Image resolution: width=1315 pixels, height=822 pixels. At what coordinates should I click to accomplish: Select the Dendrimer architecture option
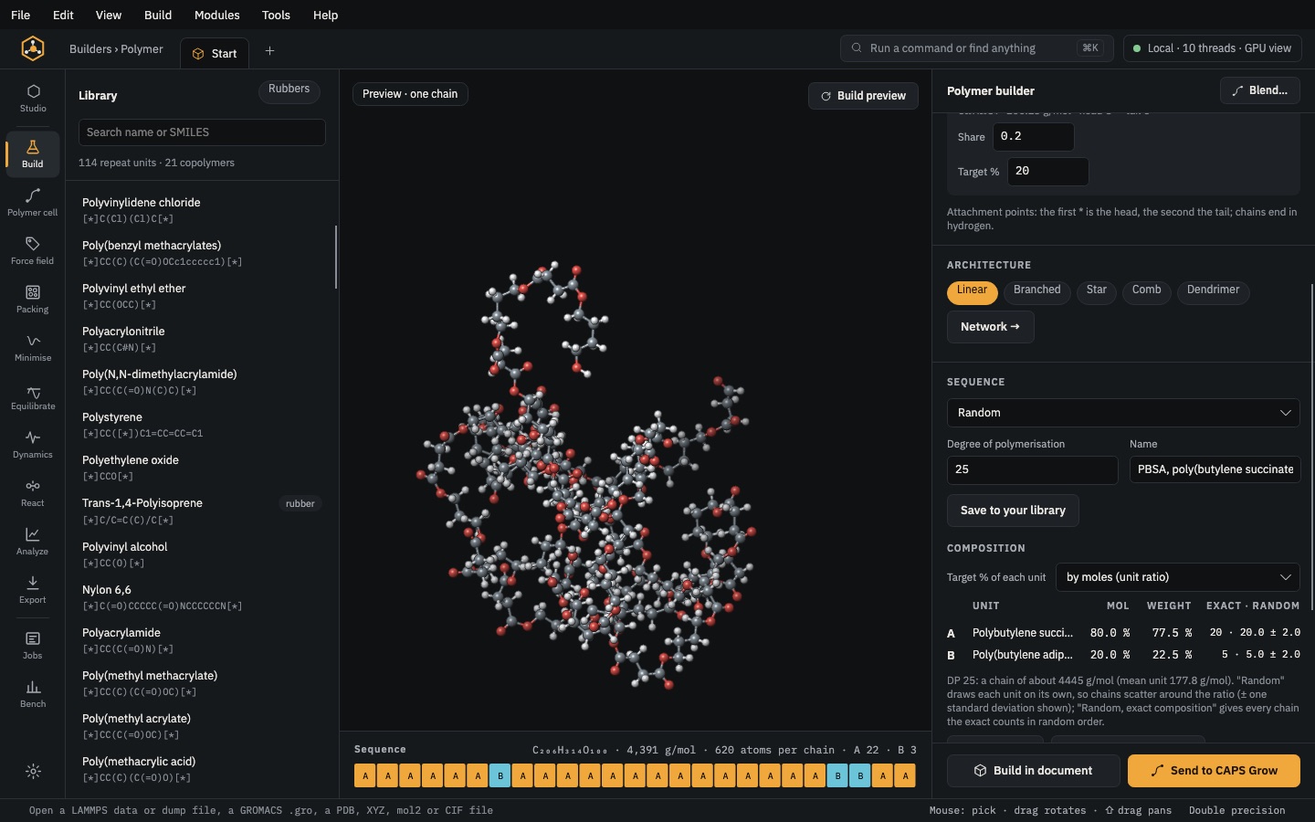1214,291
